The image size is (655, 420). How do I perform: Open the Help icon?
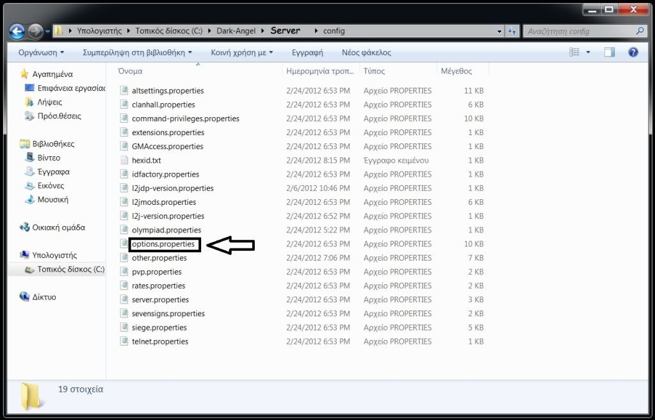pyautogui.click(x=633, y=52)
